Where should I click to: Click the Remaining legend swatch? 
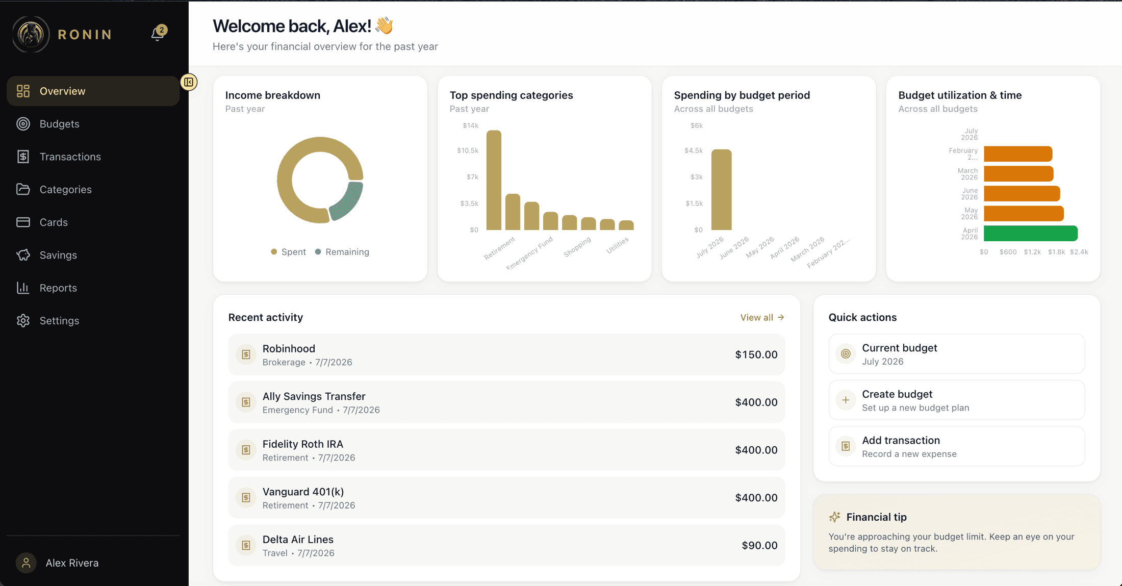click(x=318, y=252)
